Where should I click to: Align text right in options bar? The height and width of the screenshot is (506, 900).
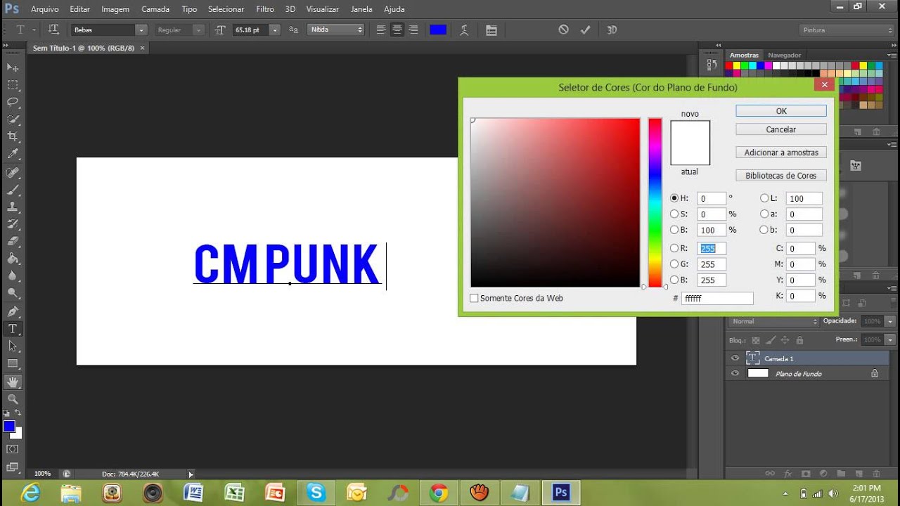coord(413,30)
